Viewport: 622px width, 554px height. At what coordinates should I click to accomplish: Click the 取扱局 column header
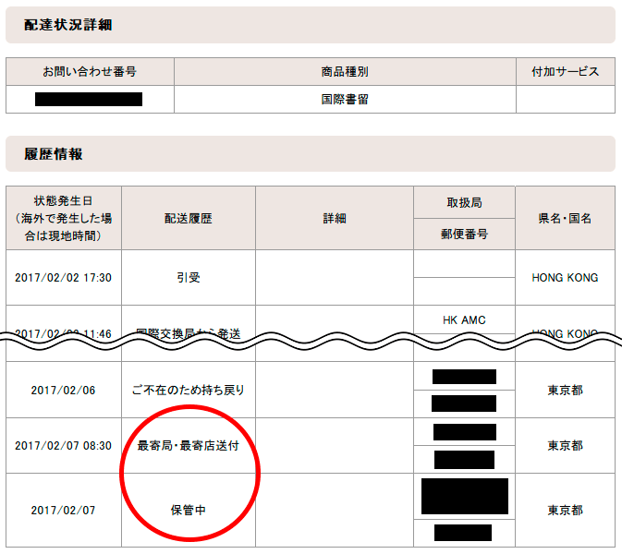464,203
